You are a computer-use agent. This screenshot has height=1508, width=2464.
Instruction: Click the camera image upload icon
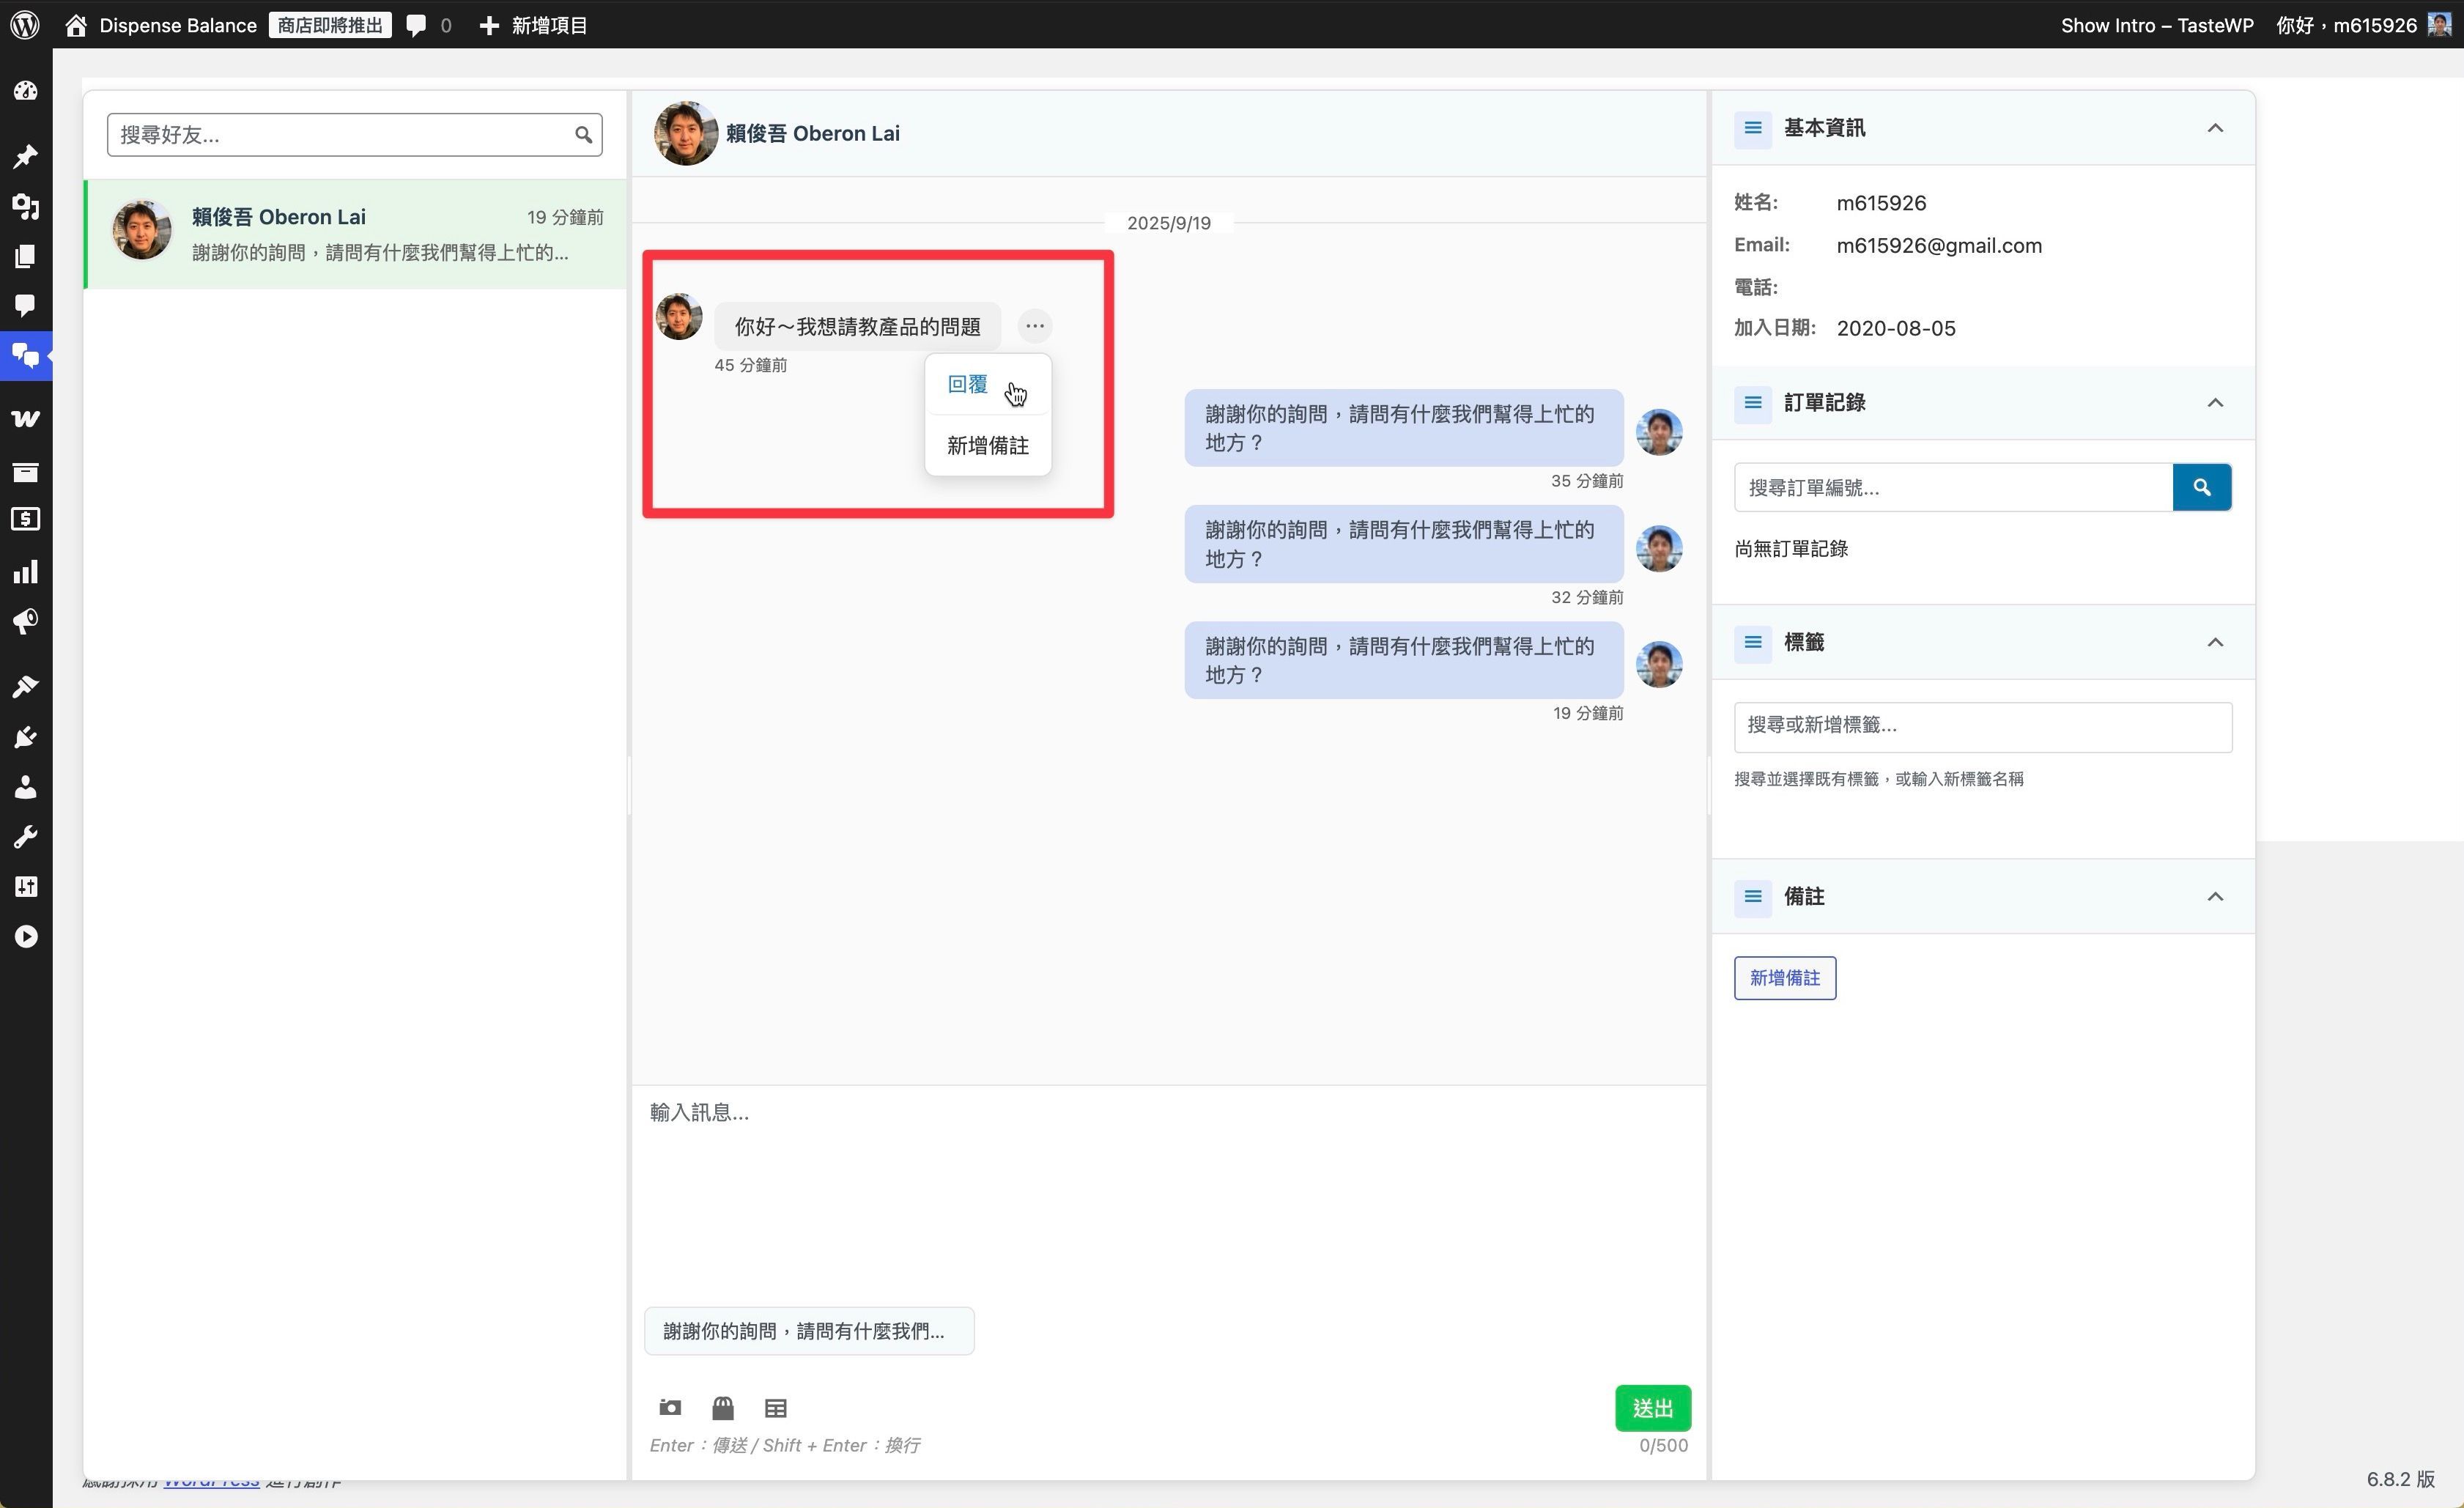pos(670,1408)
